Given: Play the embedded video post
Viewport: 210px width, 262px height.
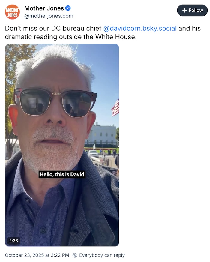Looking at the screenshot, I should click(x=62, y=145).
